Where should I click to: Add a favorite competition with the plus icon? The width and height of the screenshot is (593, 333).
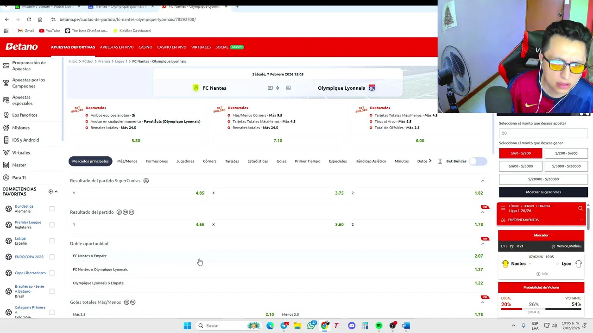[x=50, y=191]
